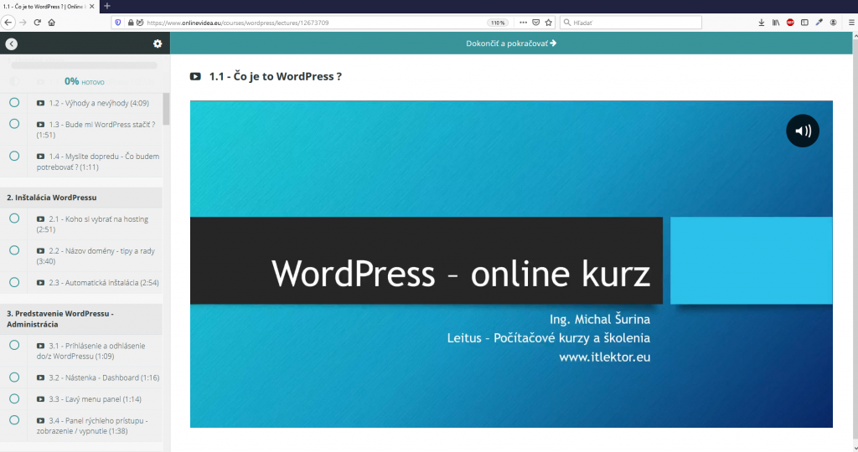The image size is (858, 452).
Task: Click the sidebar back arrow circle icon
Action: (12, 44)
